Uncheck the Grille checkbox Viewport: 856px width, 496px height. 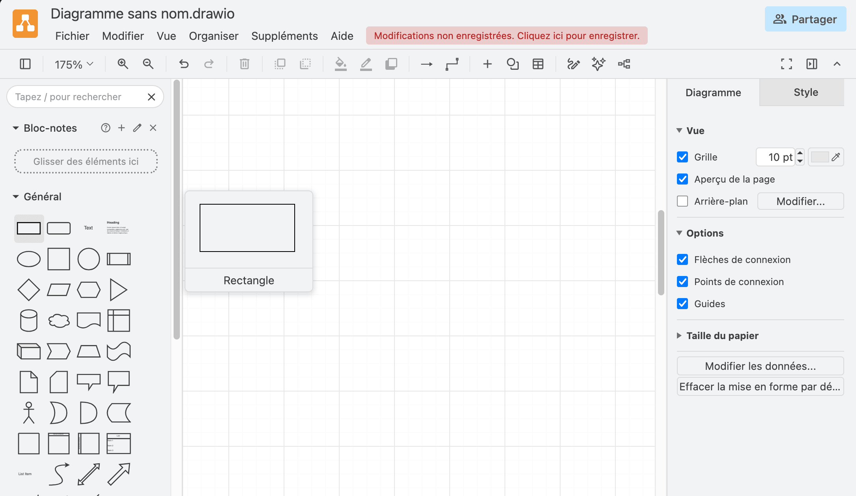[682, 157]
